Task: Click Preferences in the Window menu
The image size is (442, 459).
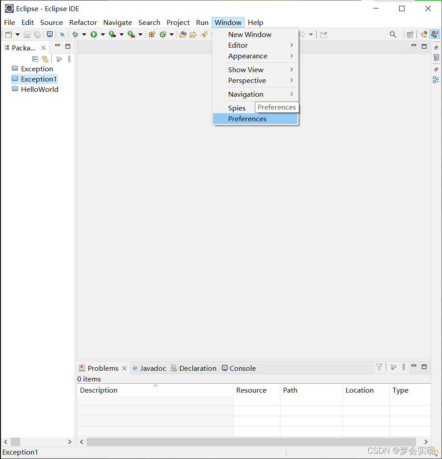Action: click(x=255, y=119)
